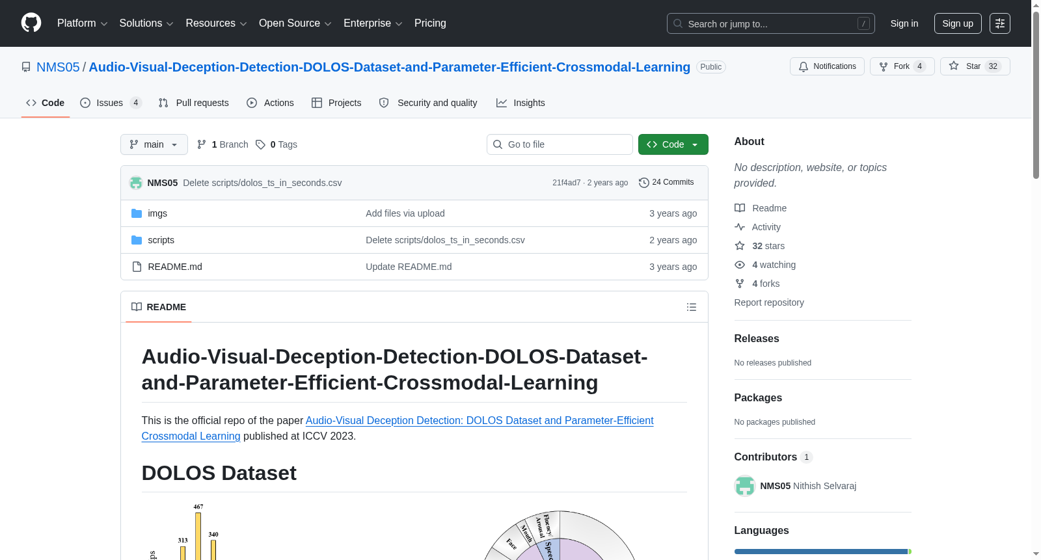Viewport: 1041px width, 560px height.
Task: View the 0 Tags list
Action: point(277,144)
